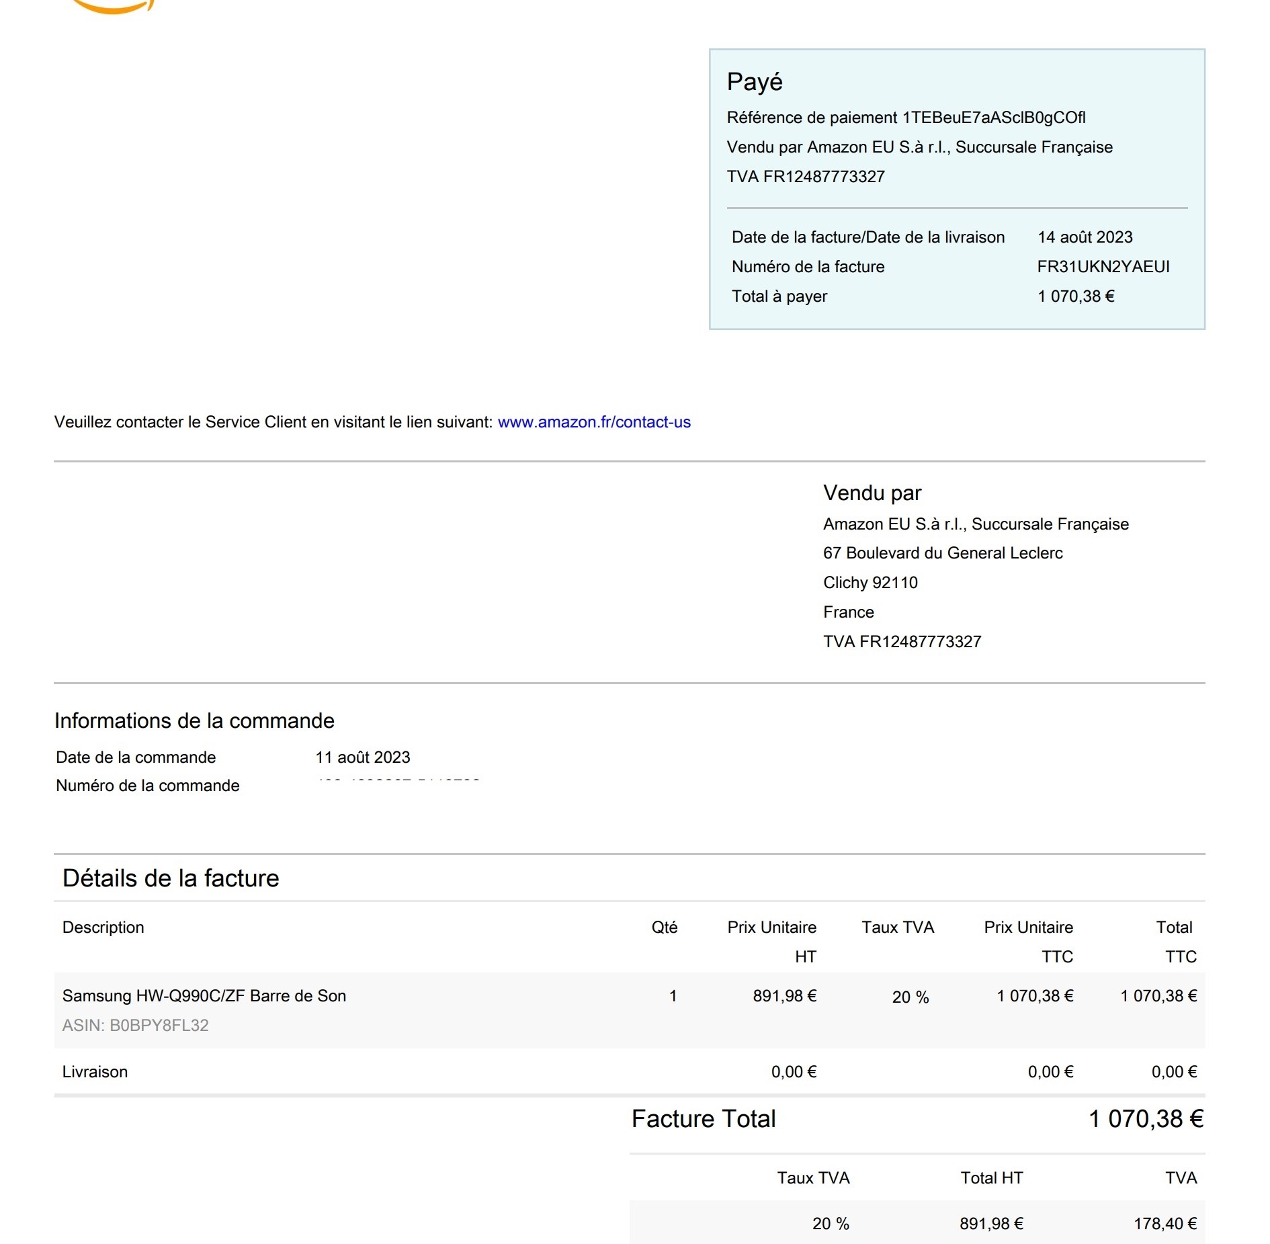The image size is (1270, 1244).
Task: Click the Livraison row label
Action: click(95, 1072)
